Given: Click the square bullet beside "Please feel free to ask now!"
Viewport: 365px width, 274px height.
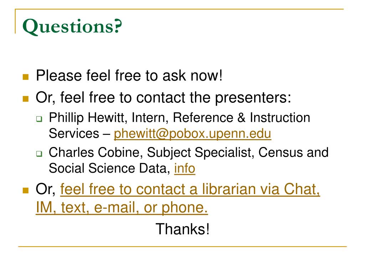Looking at the screenshot, I should 26,77.
